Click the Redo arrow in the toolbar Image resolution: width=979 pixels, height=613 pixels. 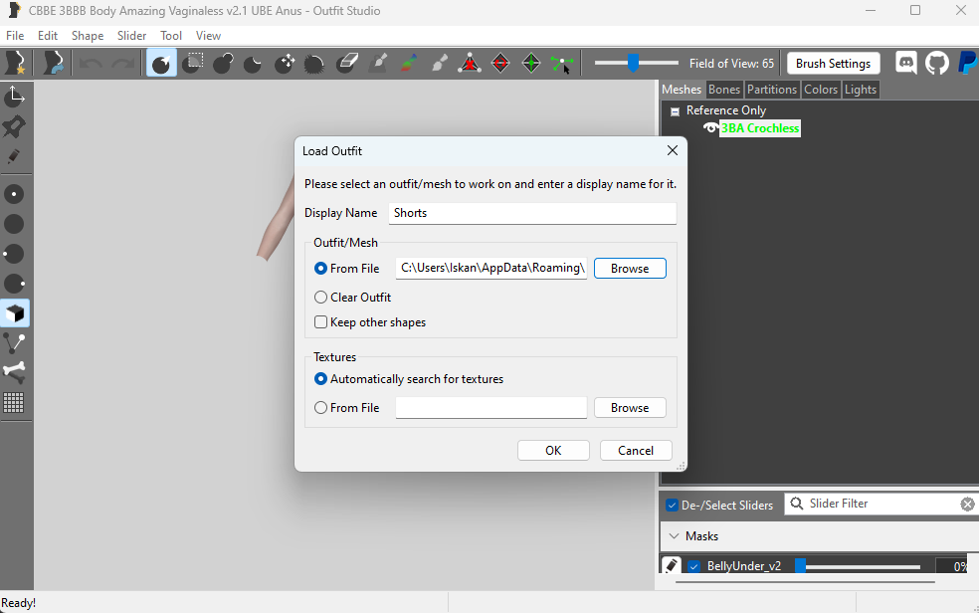(122, 63)
